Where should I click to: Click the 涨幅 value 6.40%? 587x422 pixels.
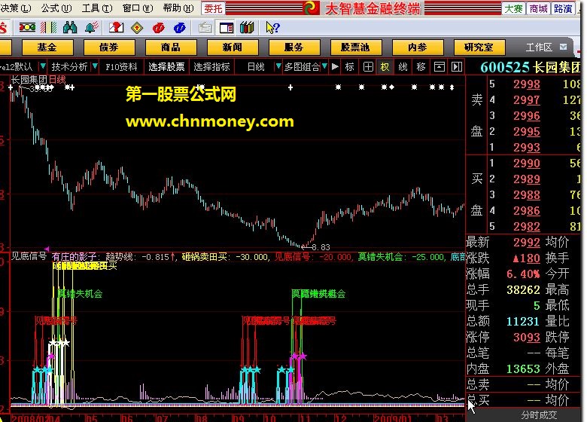click(523, 274)
